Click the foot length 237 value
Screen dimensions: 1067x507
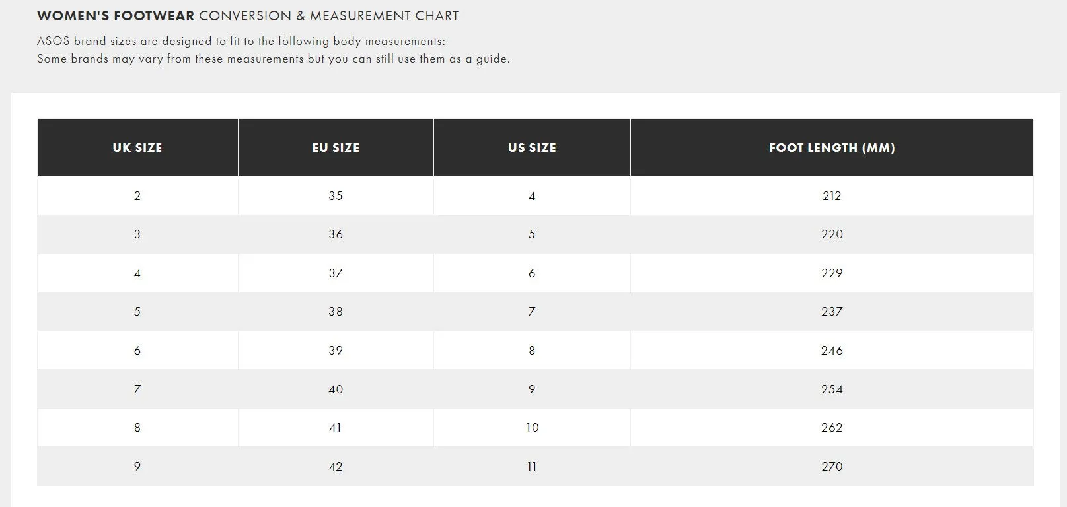832,312
